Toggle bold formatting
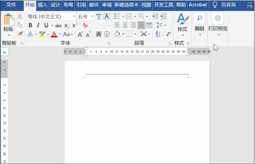This screenshot has height=164, width=255. pyautogui.click(x=30, y=25)
